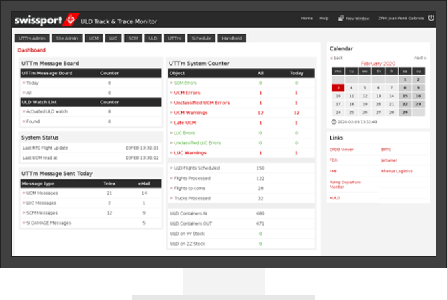The image size is (447, 300).
Task: Select highlighted date 3 in calendar
Action: [x=338, y=87]
